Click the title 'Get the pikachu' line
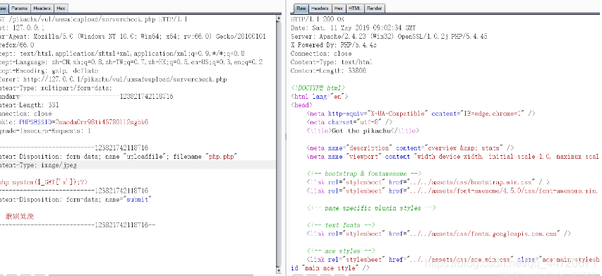Image resolution: width=602 pixels, height=276 pixels. pyautogui.click(x=363, y=131)
